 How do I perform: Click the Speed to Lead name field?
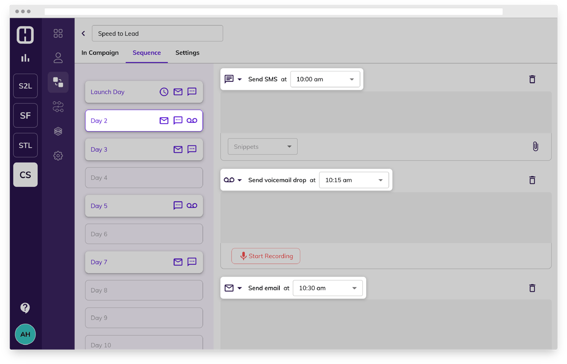pyautogui.click(x=157, y=33)
